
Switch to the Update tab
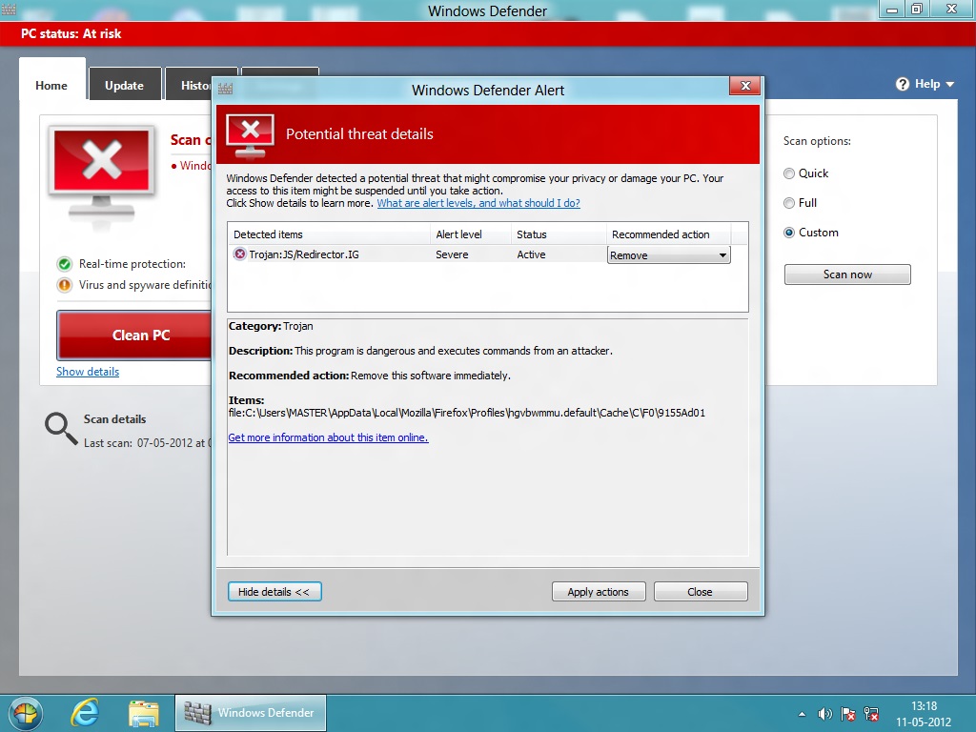click(x=125, y=85)
